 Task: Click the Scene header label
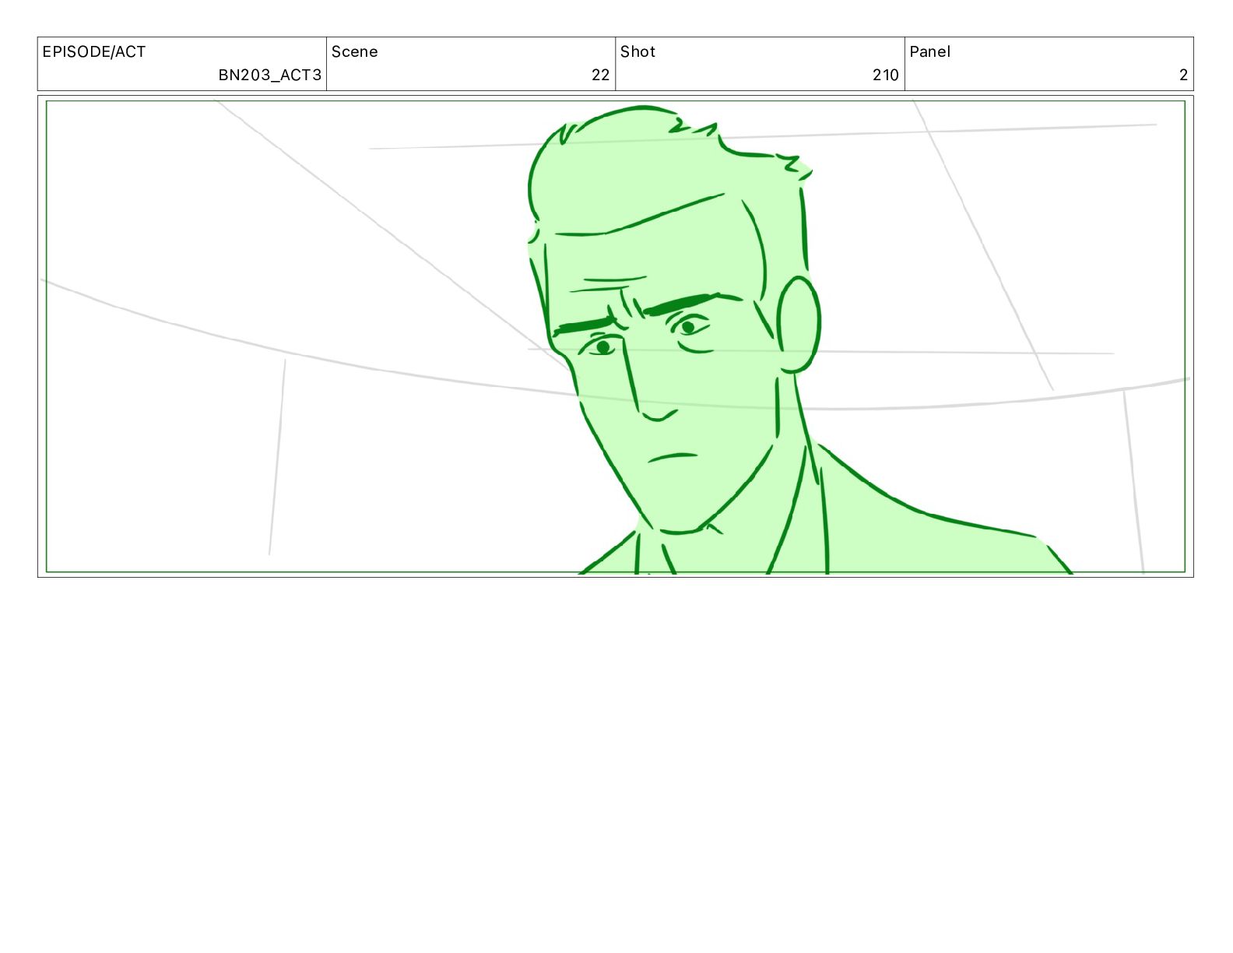354,51
